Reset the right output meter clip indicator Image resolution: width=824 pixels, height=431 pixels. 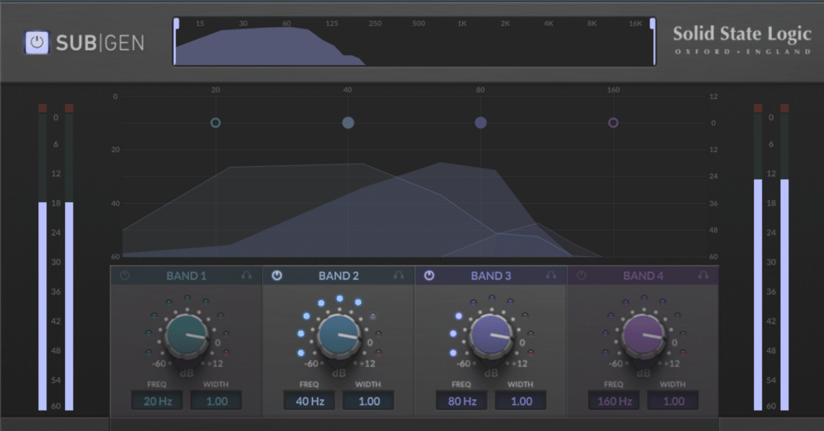[785, 108]
